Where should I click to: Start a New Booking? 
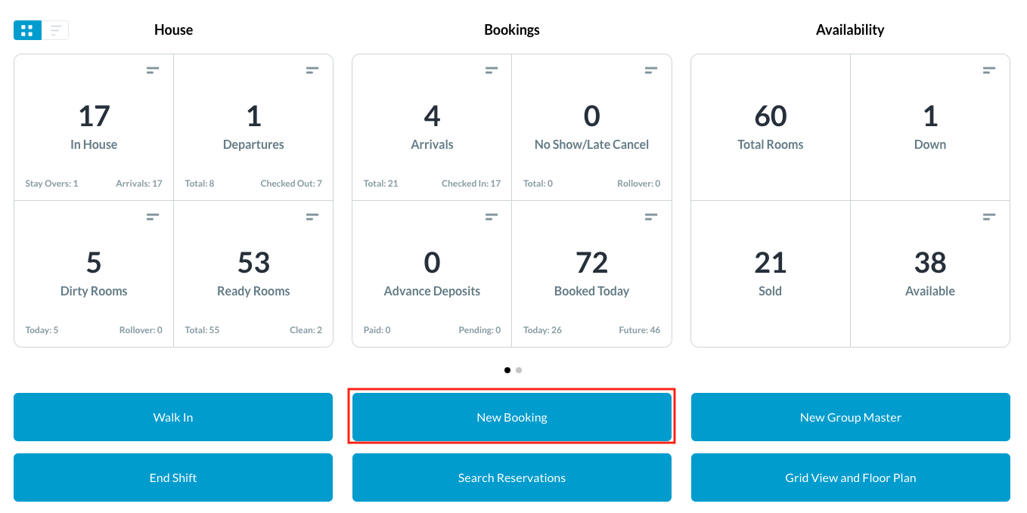512,417
